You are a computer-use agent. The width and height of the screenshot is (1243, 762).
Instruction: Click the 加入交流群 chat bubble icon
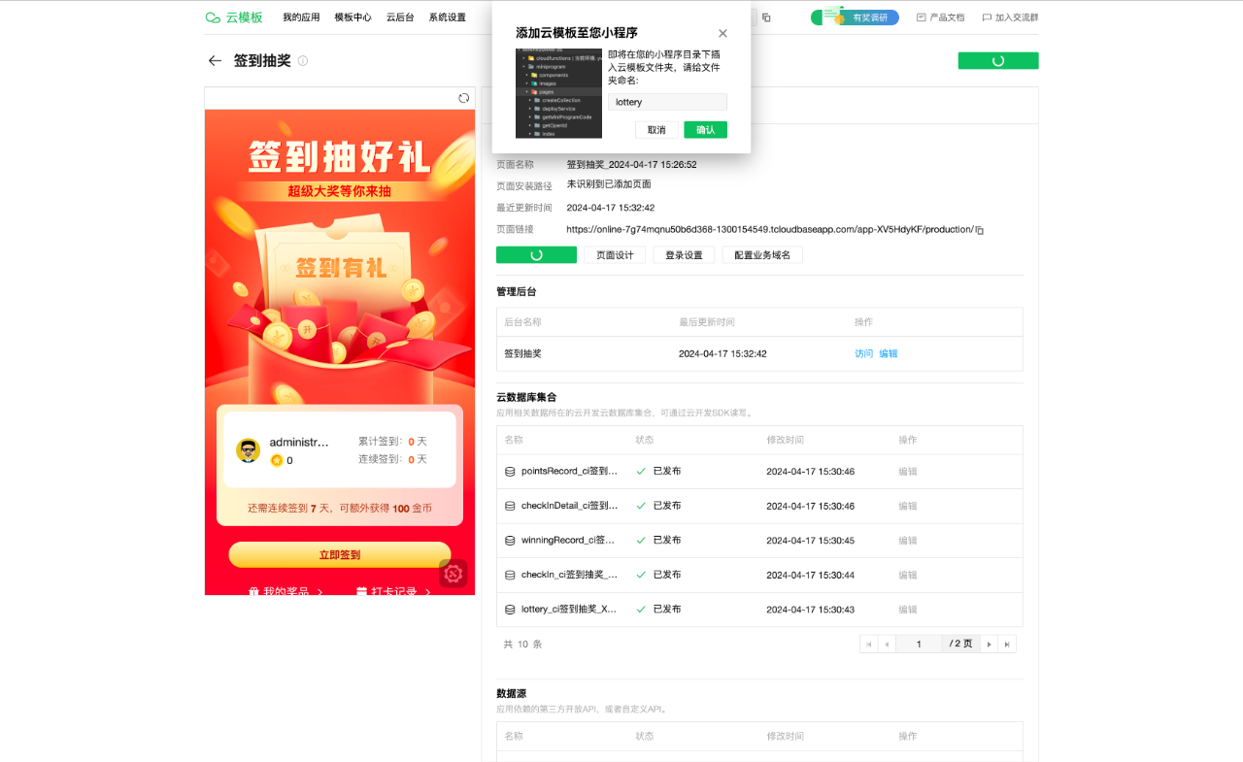[x=987, y=17]
